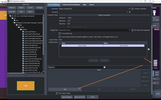
Task: Click the Step Size field
Action: click(108, 24)
